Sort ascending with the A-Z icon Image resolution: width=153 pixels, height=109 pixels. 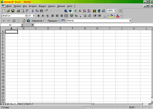pos(84,11)
